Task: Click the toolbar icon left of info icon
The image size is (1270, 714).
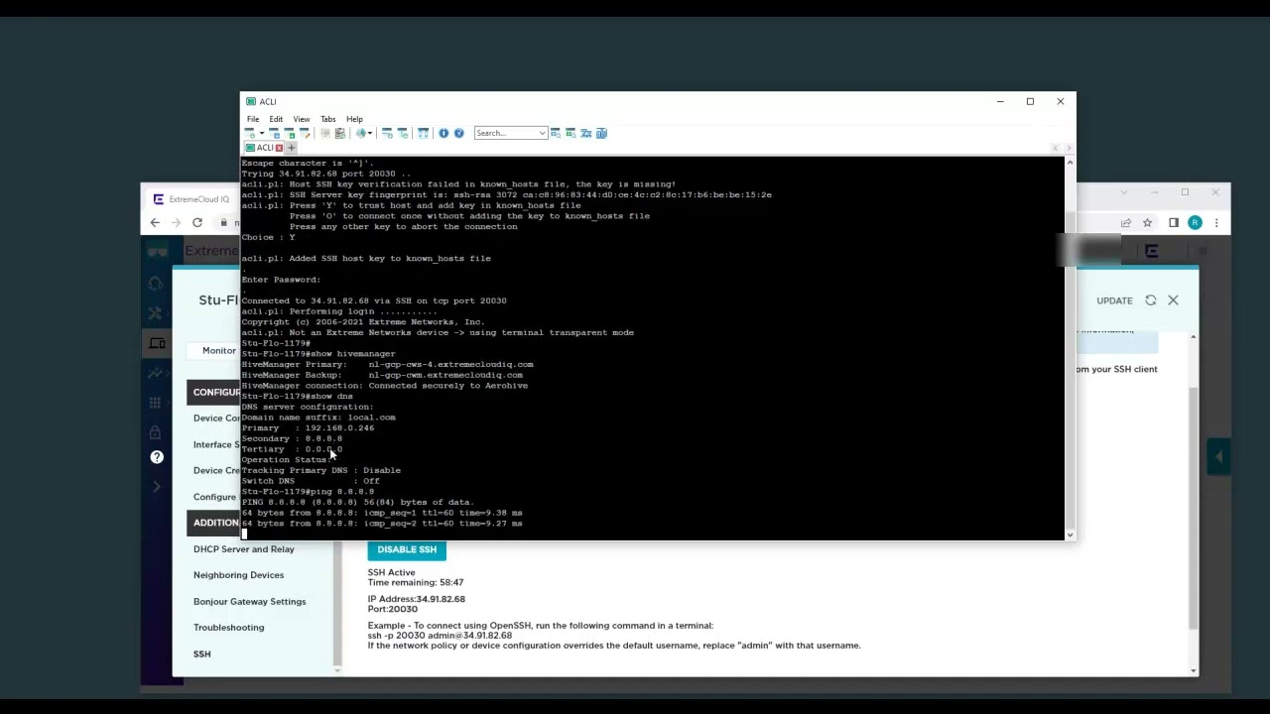Action: point(423,133)
